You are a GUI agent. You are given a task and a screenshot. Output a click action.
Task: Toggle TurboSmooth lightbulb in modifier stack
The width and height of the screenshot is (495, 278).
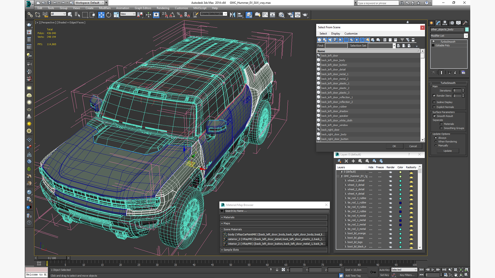433,41
